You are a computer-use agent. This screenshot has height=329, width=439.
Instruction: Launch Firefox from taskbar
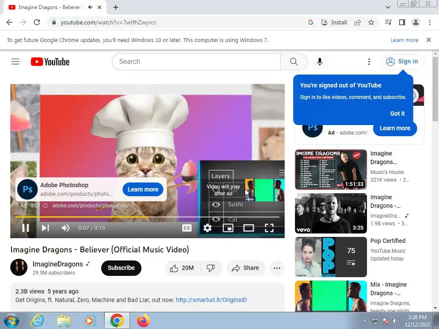(x=144, y=320)
